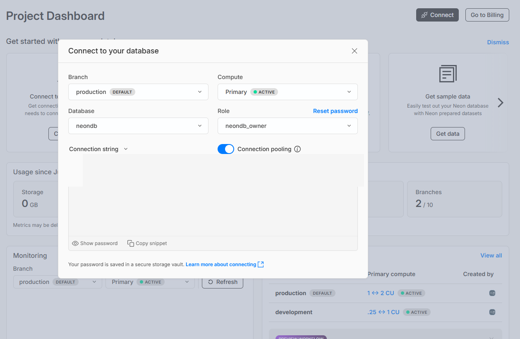Click the Connection pooling info icon
Screen dimensions: 520x339
pyautogui.click(x=297, y=149)
